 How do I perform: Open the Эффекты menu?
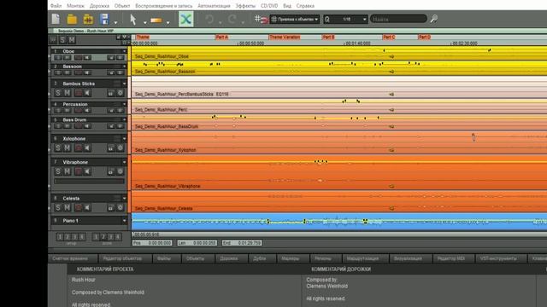point(245,6)
